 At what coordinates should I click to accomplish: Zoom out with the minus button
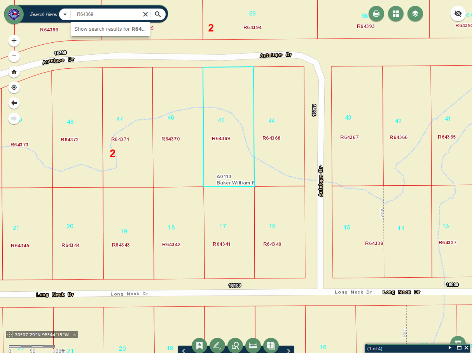pyautogui.click(x=14, y=56)
